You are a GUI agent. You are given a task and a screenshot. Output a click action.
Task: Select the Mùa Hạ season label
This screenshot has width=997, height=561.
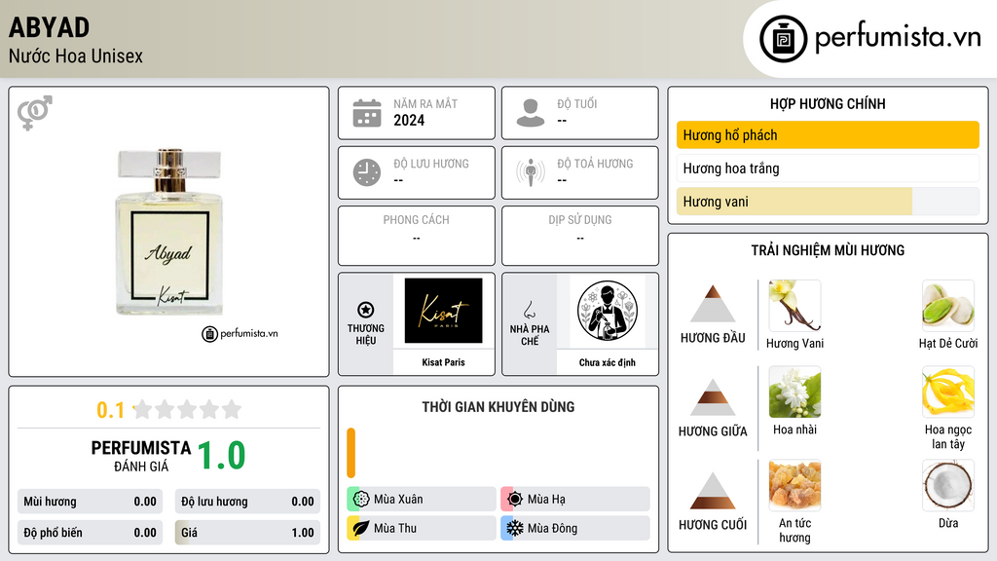(x=546, y=500)
